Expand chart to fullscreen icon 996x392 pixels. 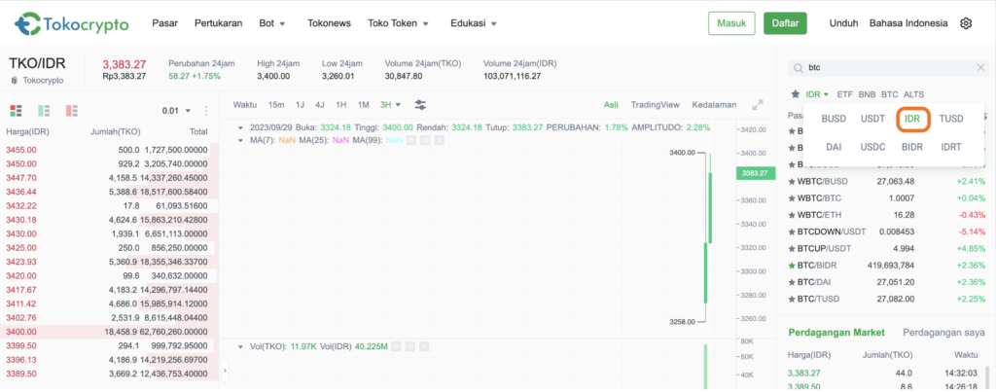(757, 105)
